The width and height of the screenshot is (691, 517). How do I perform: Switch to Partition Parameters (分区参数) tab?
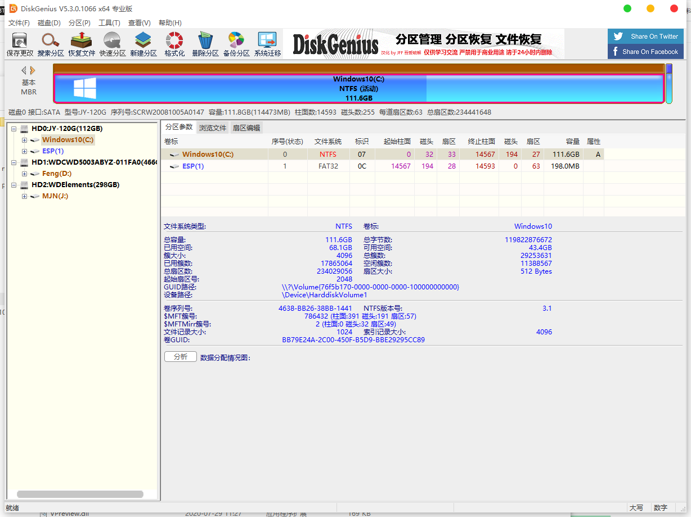pos(179,127)
